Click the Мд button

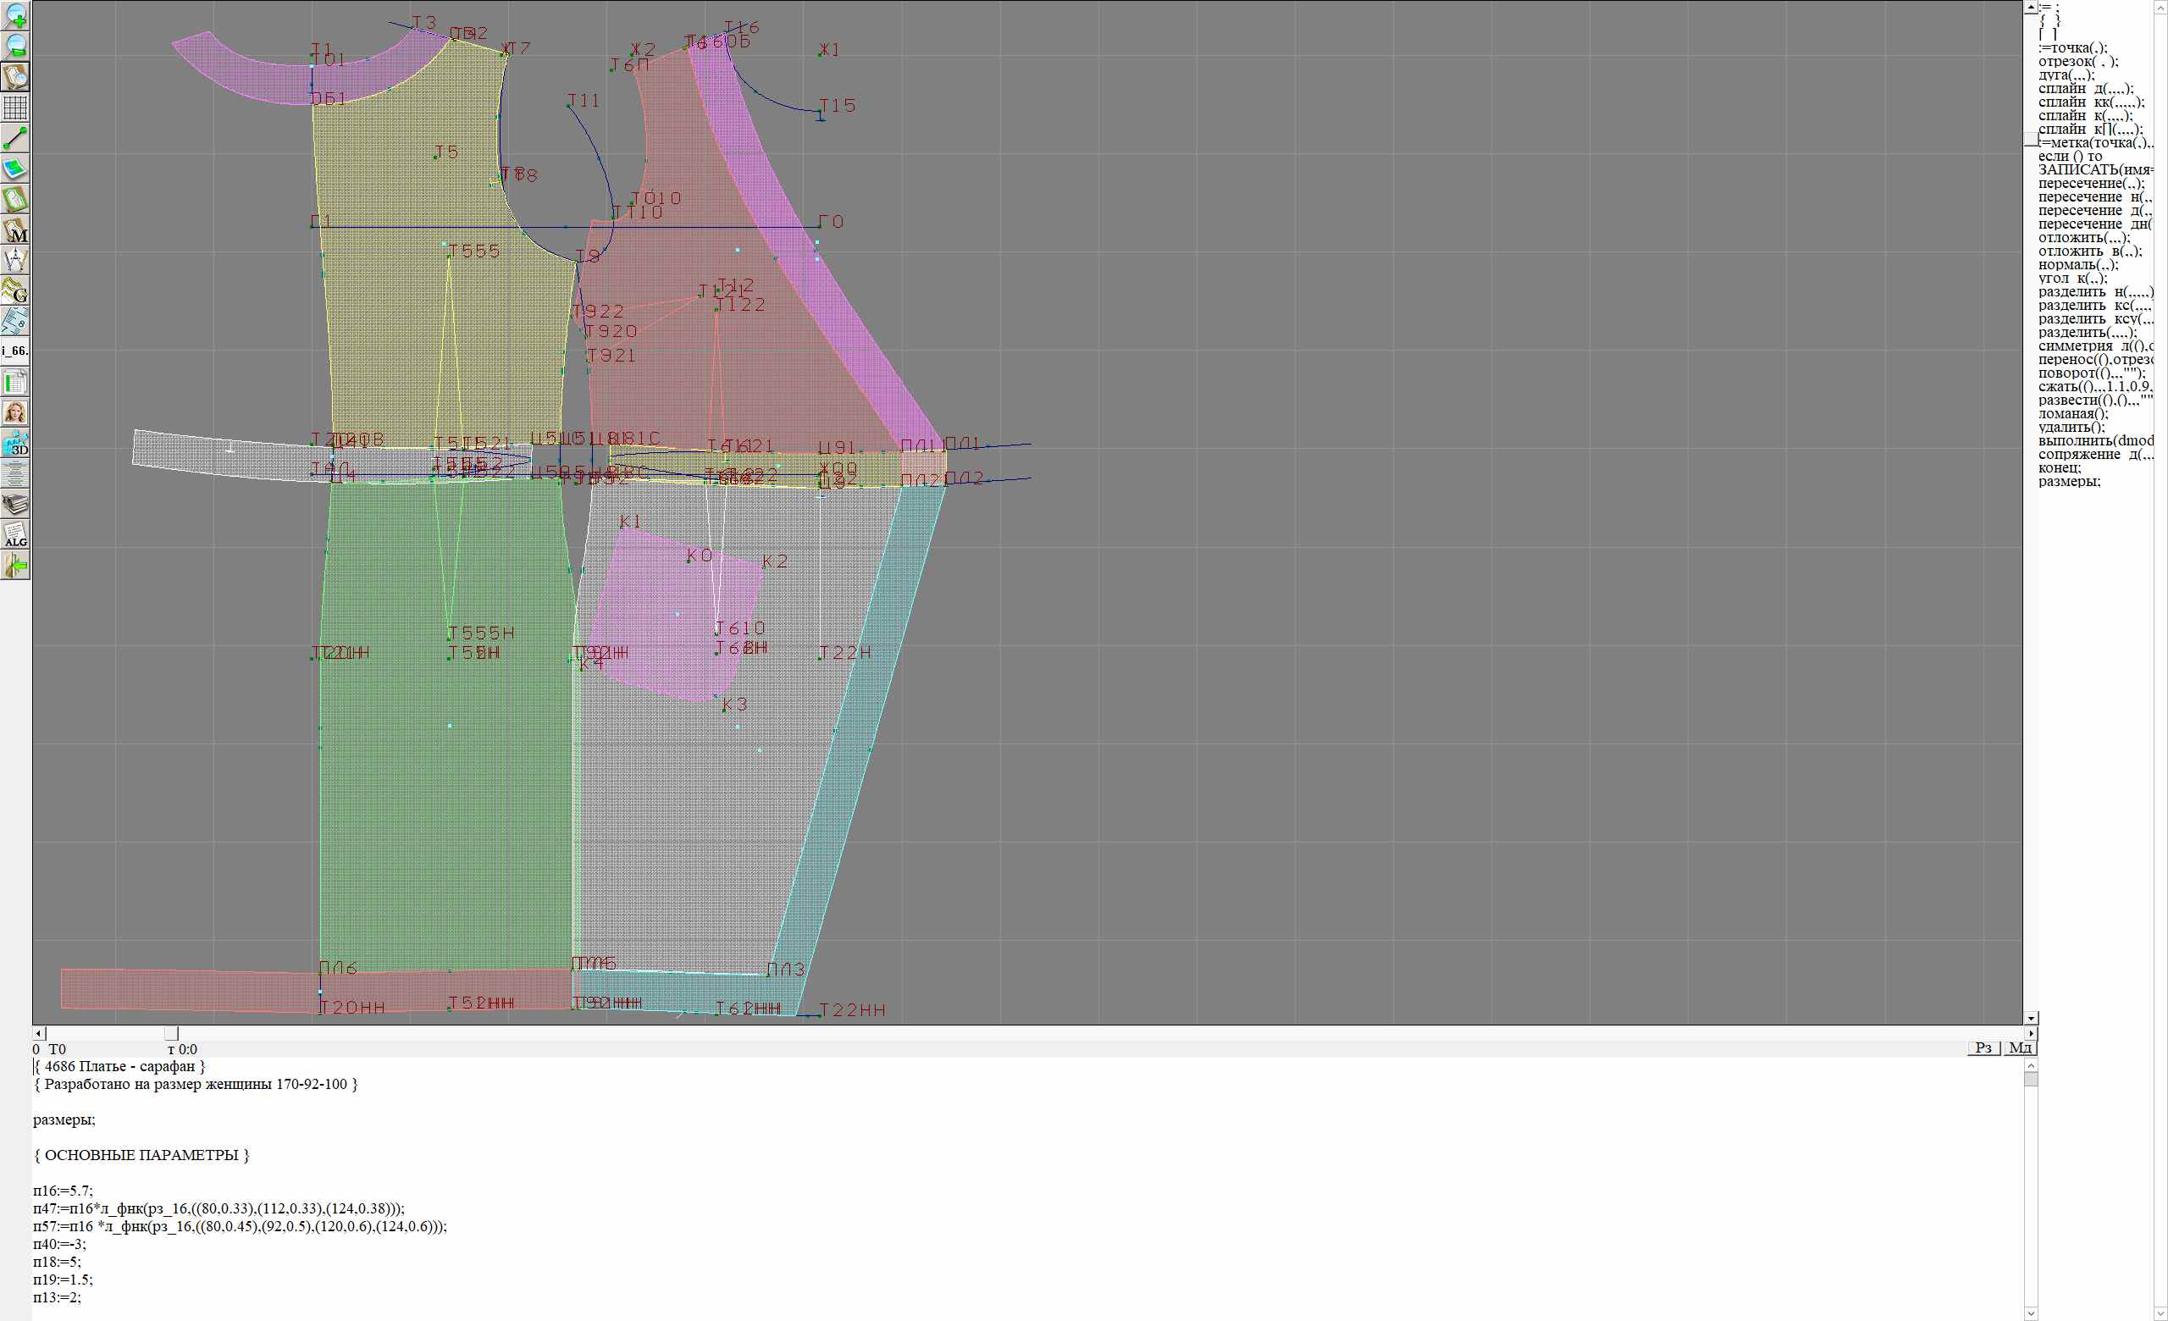tap(2020, 1047)
